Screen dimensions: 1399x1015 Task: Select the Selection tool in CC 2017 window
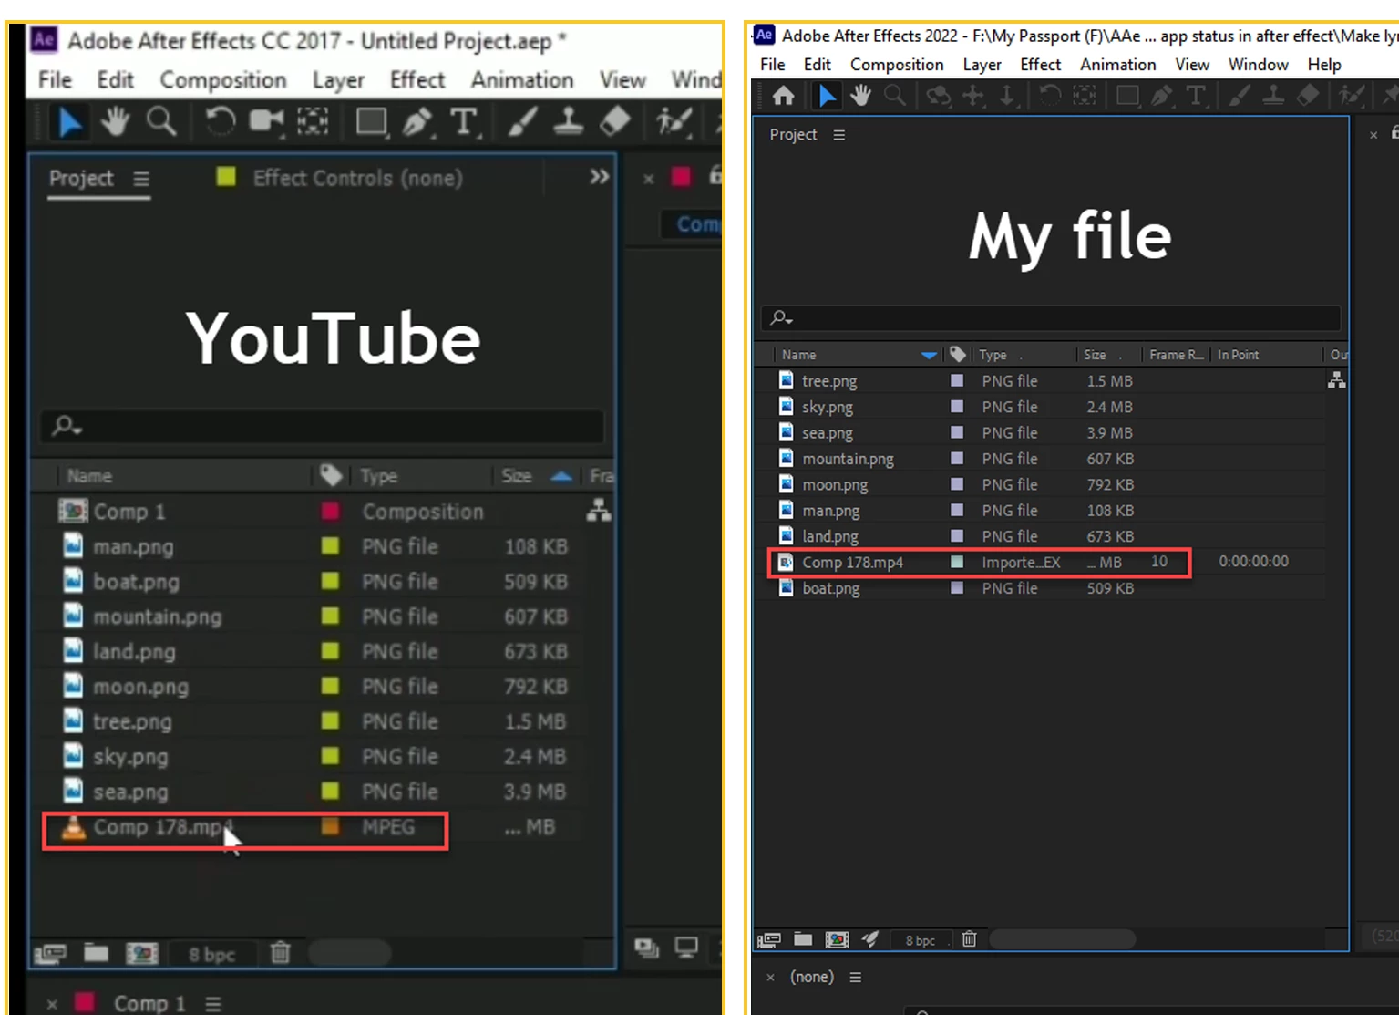[x=69, y=121]
